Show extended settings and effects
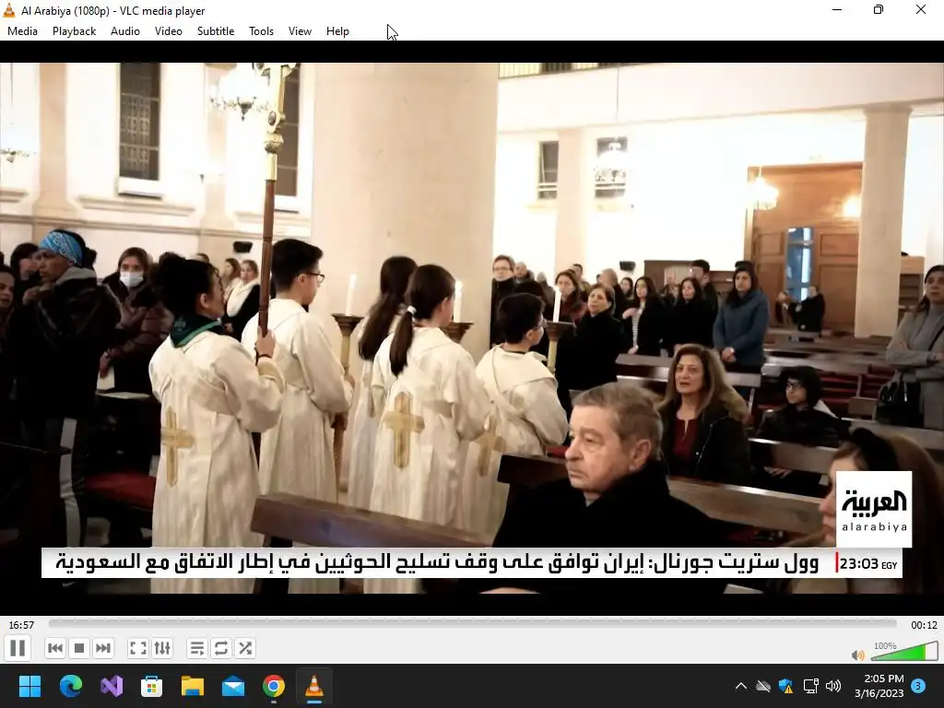Screen dimensions: 944x708 tap(162, 648)
